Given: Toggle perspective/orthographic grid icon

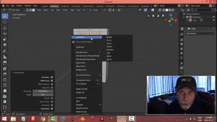Looking at the screenshot, I should pyautogui.click(x=148, y=16).
